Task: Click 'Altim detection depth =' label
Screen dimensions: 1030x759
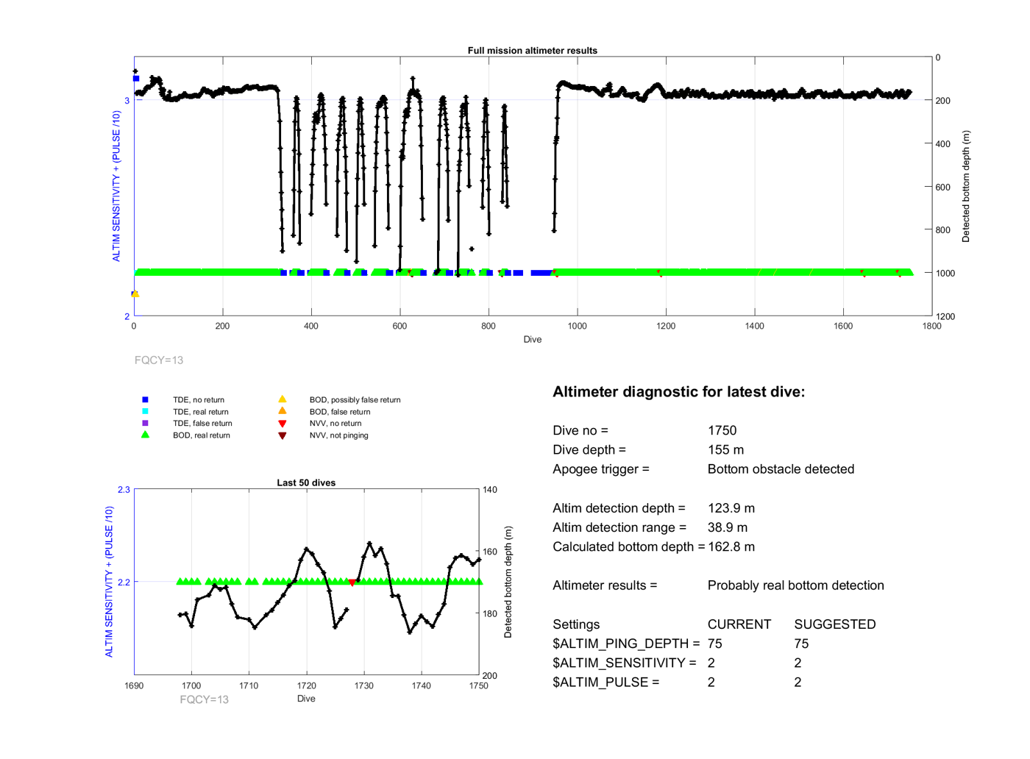Action: (619, 508)
